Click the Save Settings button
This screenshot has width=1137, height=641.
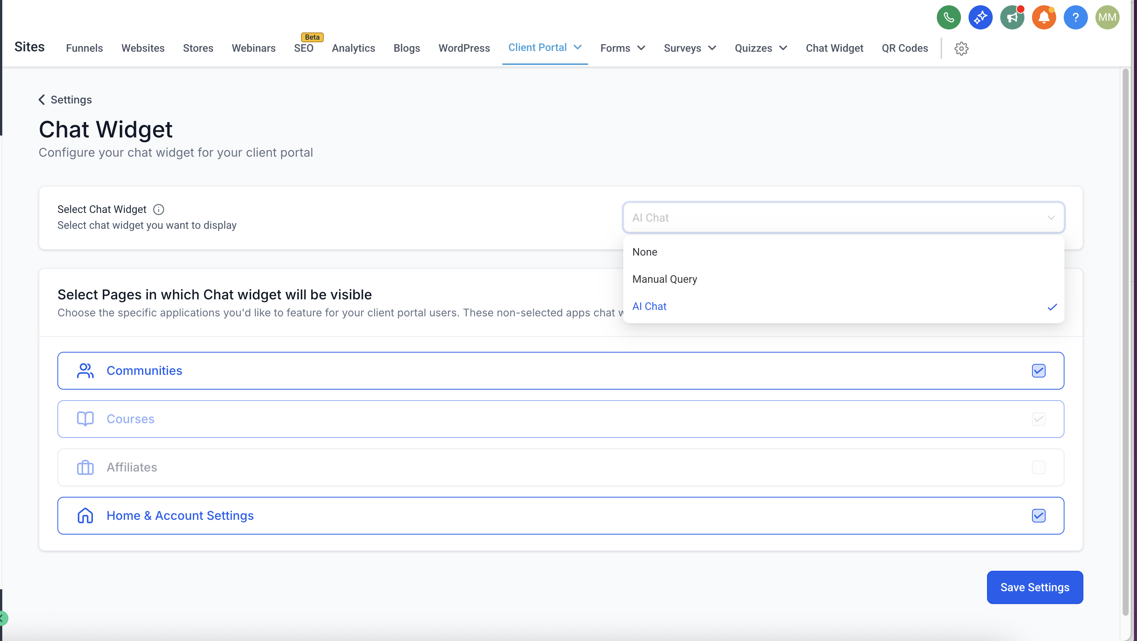click(1035, 587)
